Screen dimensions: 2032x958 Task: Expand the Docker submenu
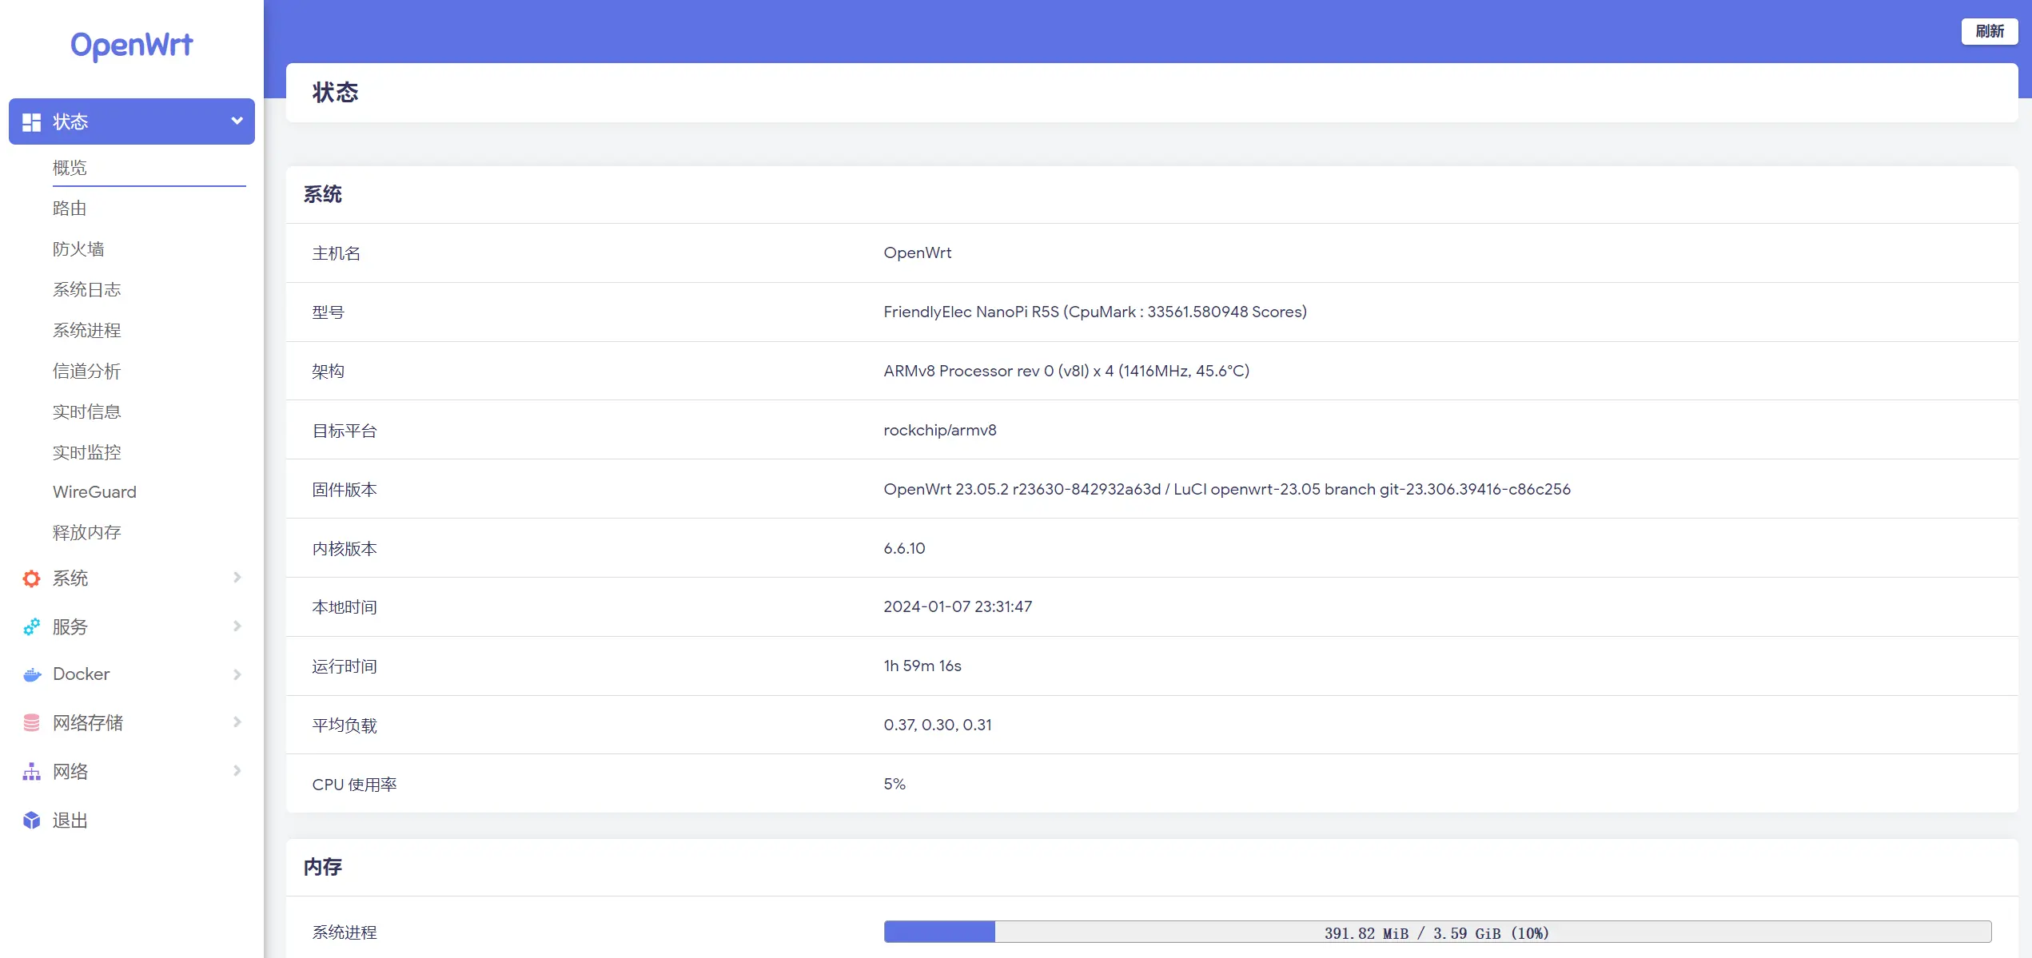[237, 674]
